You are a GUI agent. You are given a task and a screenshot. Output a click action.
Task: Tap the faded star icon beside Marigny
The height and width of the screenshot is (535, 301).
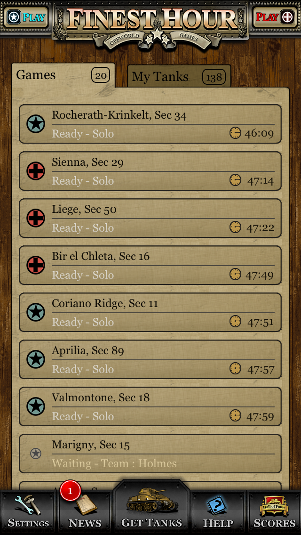(36, 454)
